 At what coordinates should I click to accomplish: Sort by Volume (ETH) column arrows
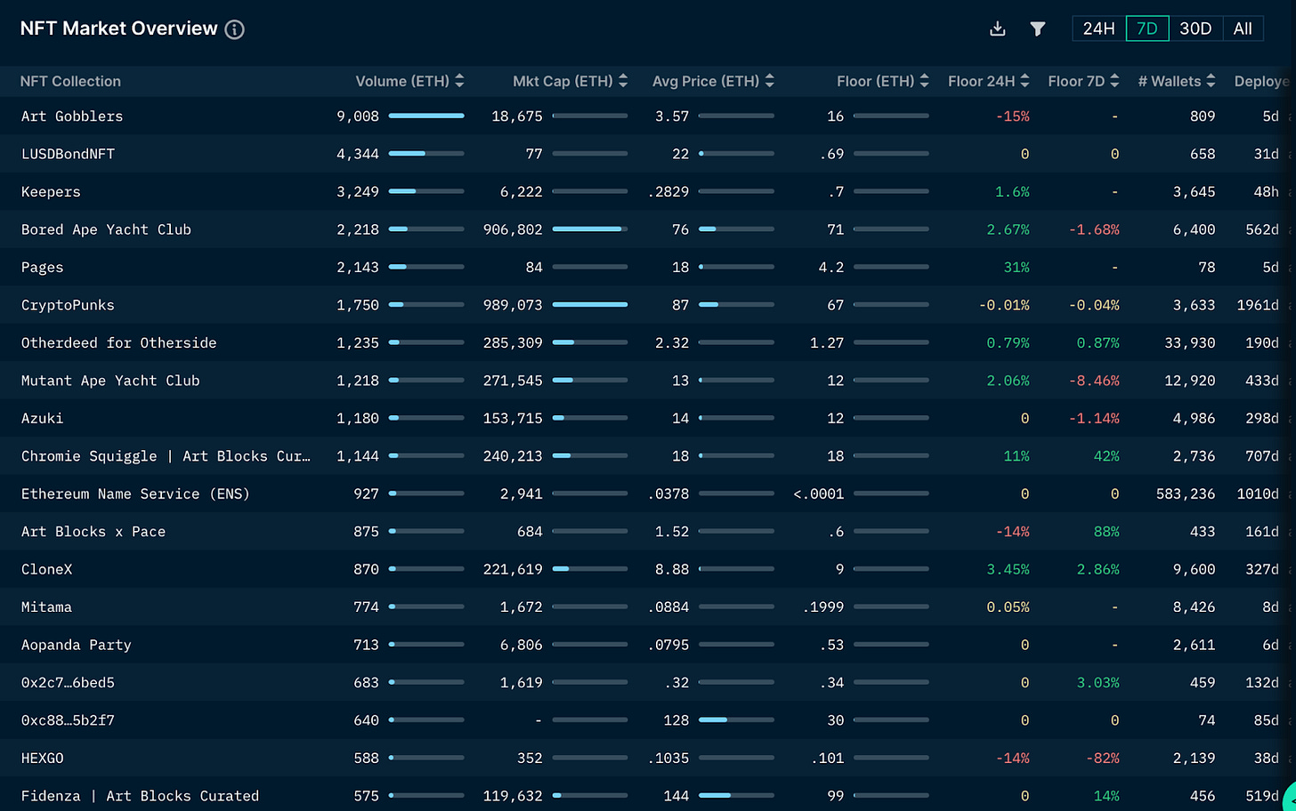459,81
